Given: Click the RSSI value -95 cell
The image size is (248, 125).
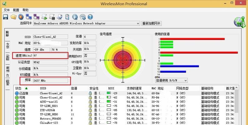Looking at the screenshot, I should coord(115,114).
